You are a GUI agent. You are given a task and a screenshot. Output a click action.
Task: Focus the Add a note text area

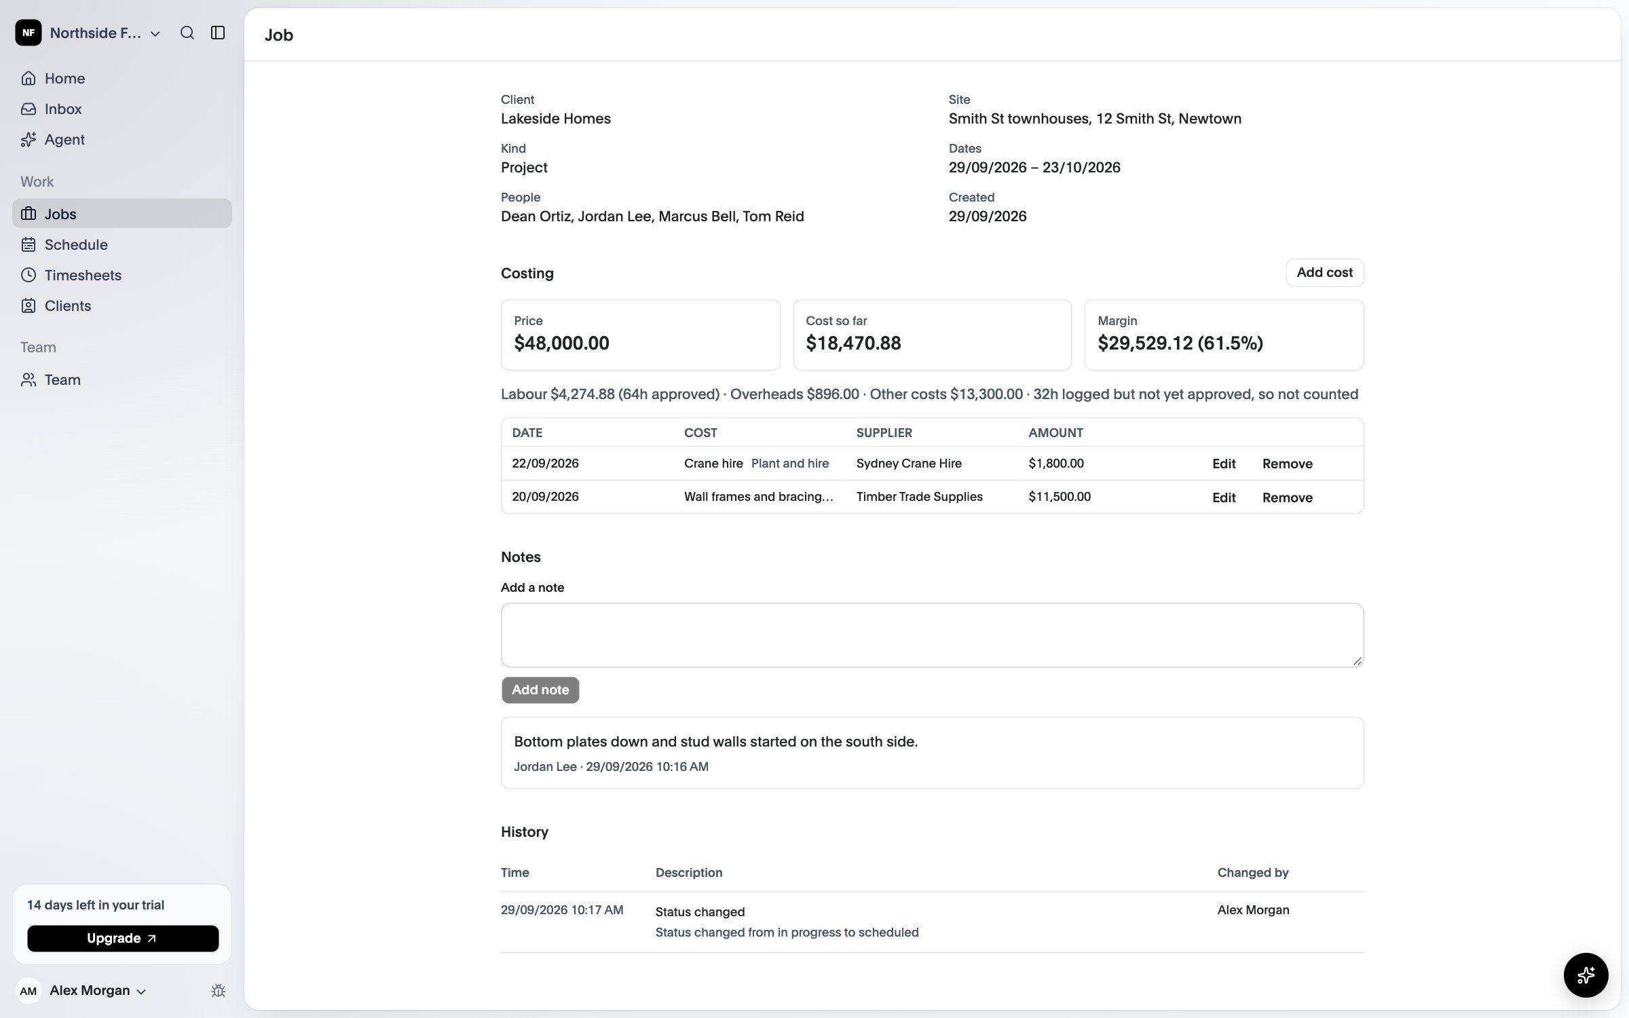point(932,635)
